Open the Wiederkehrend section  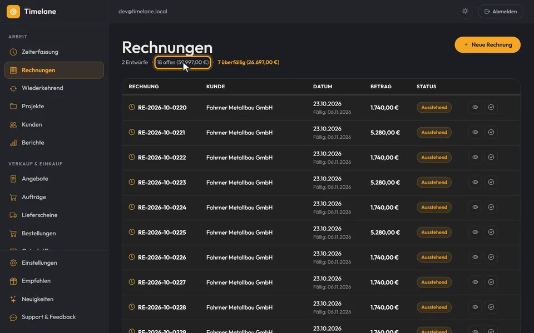[x=54, y=88]
